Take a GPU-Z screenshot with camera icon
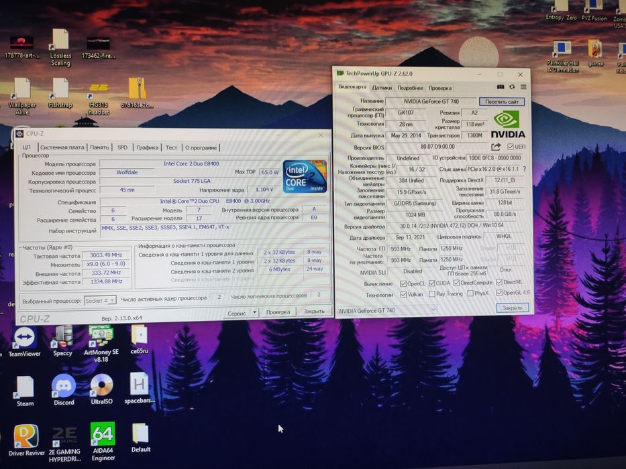 (x=501, y=87)
